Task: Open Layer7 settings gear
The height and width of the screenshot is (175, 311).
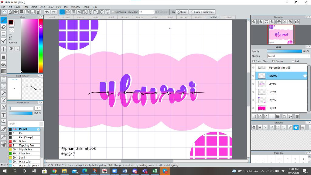Action: point(305,76)
